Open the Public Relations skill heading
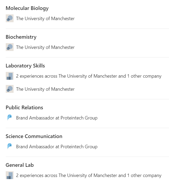 pyautogui.click(x=24, y=107)
